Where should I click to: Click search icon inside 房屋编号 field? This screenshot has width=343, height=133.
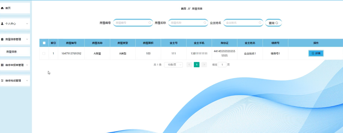(x=150, y=23)
